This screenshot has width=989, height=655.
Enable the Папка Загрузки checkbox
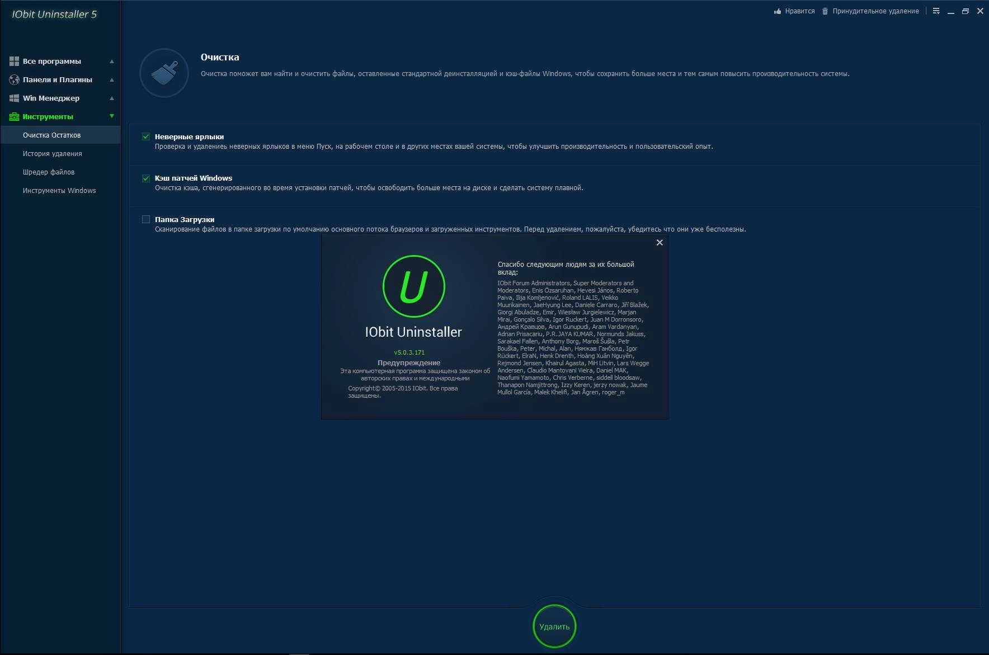(146, 219)
